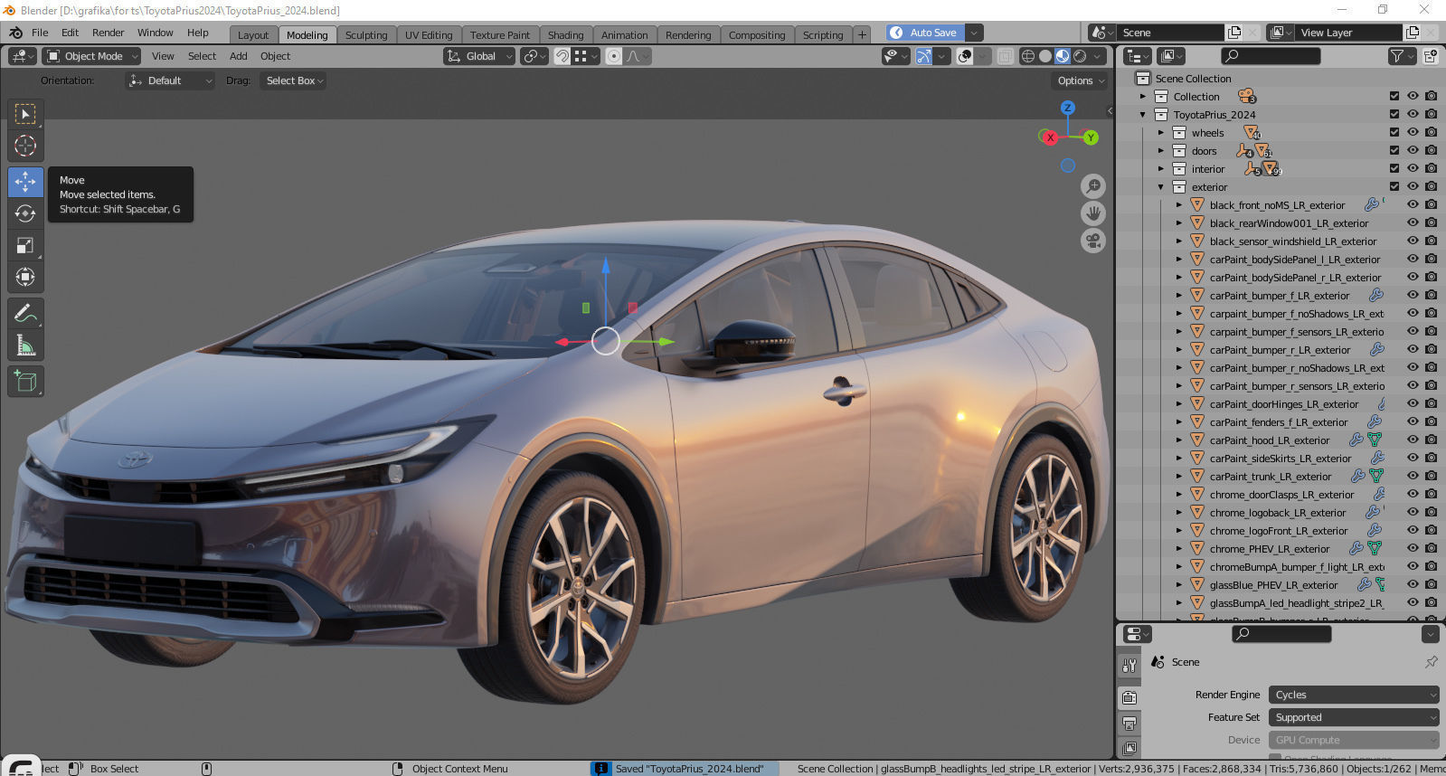
Task: Open the Output properties tab
Action: (x=1129, y=724)
